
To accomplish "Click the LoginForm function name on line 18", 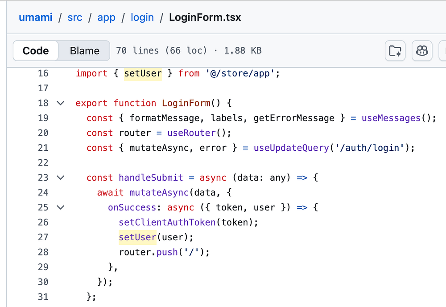I will point(186,103).
